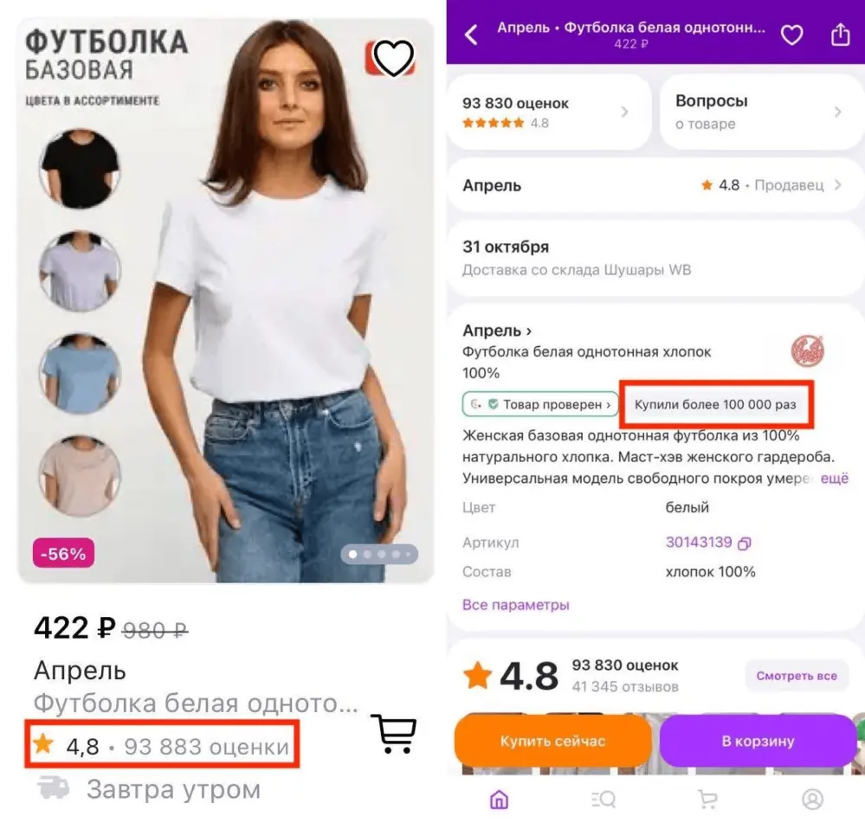Tap the back arrow in purple header
This screenshot has height=829, width=865.
point(471,35)
